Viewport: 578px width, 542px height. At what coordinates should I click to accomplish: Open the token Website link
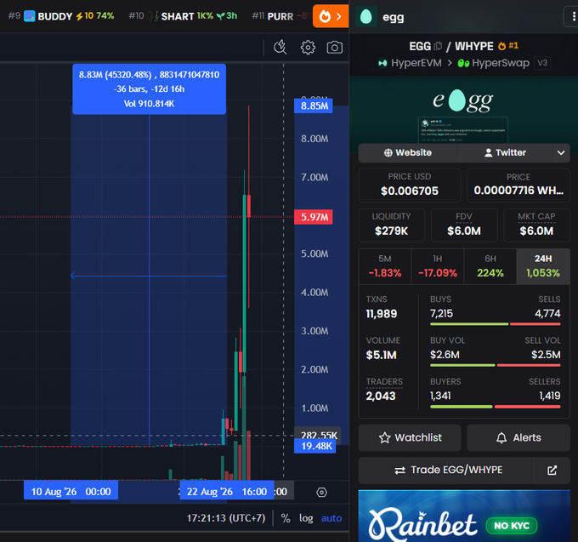[x=408, y=153]
